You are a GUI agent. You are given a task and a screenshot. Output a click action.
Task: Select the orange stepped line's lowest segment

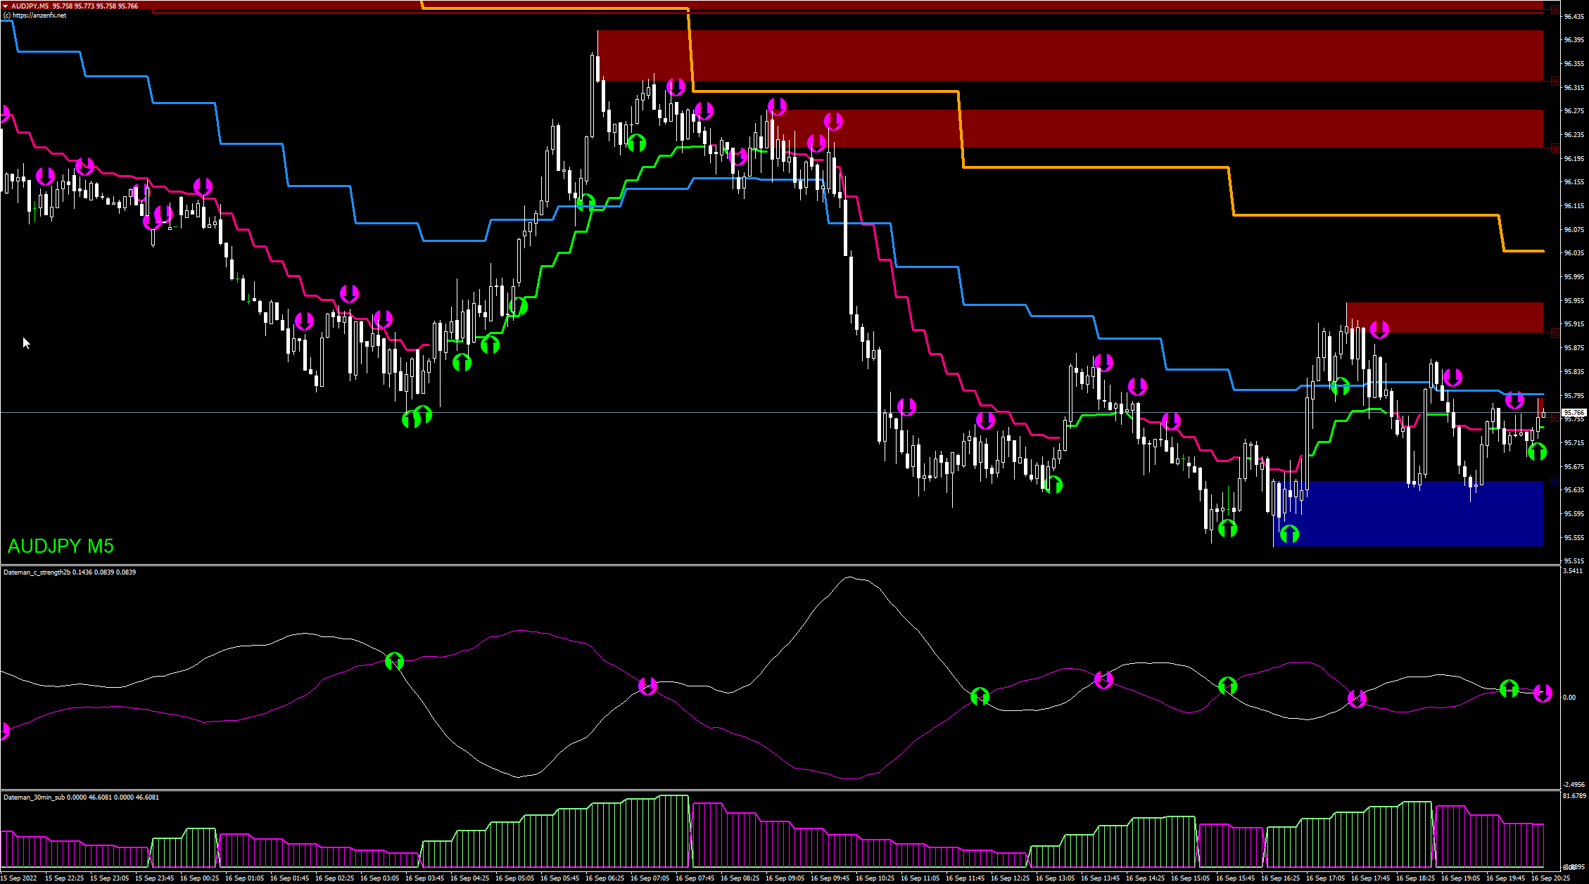tap(1524, 251)
